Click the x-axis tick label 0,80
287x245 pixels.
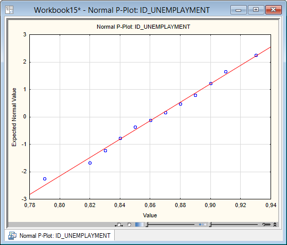click(60, 205)
